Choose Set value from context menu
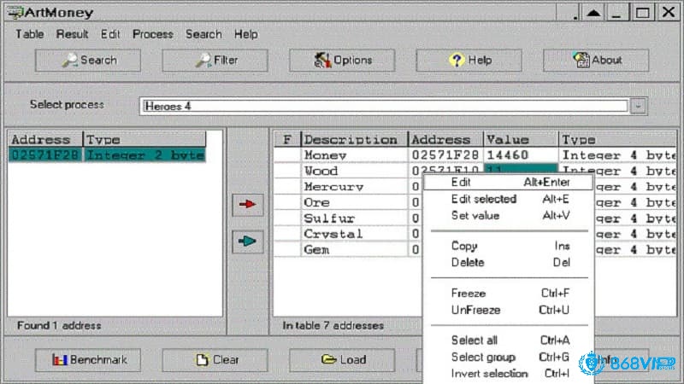Image resolution: width=684 pixels, height=384 pixels. pos(508,216)
